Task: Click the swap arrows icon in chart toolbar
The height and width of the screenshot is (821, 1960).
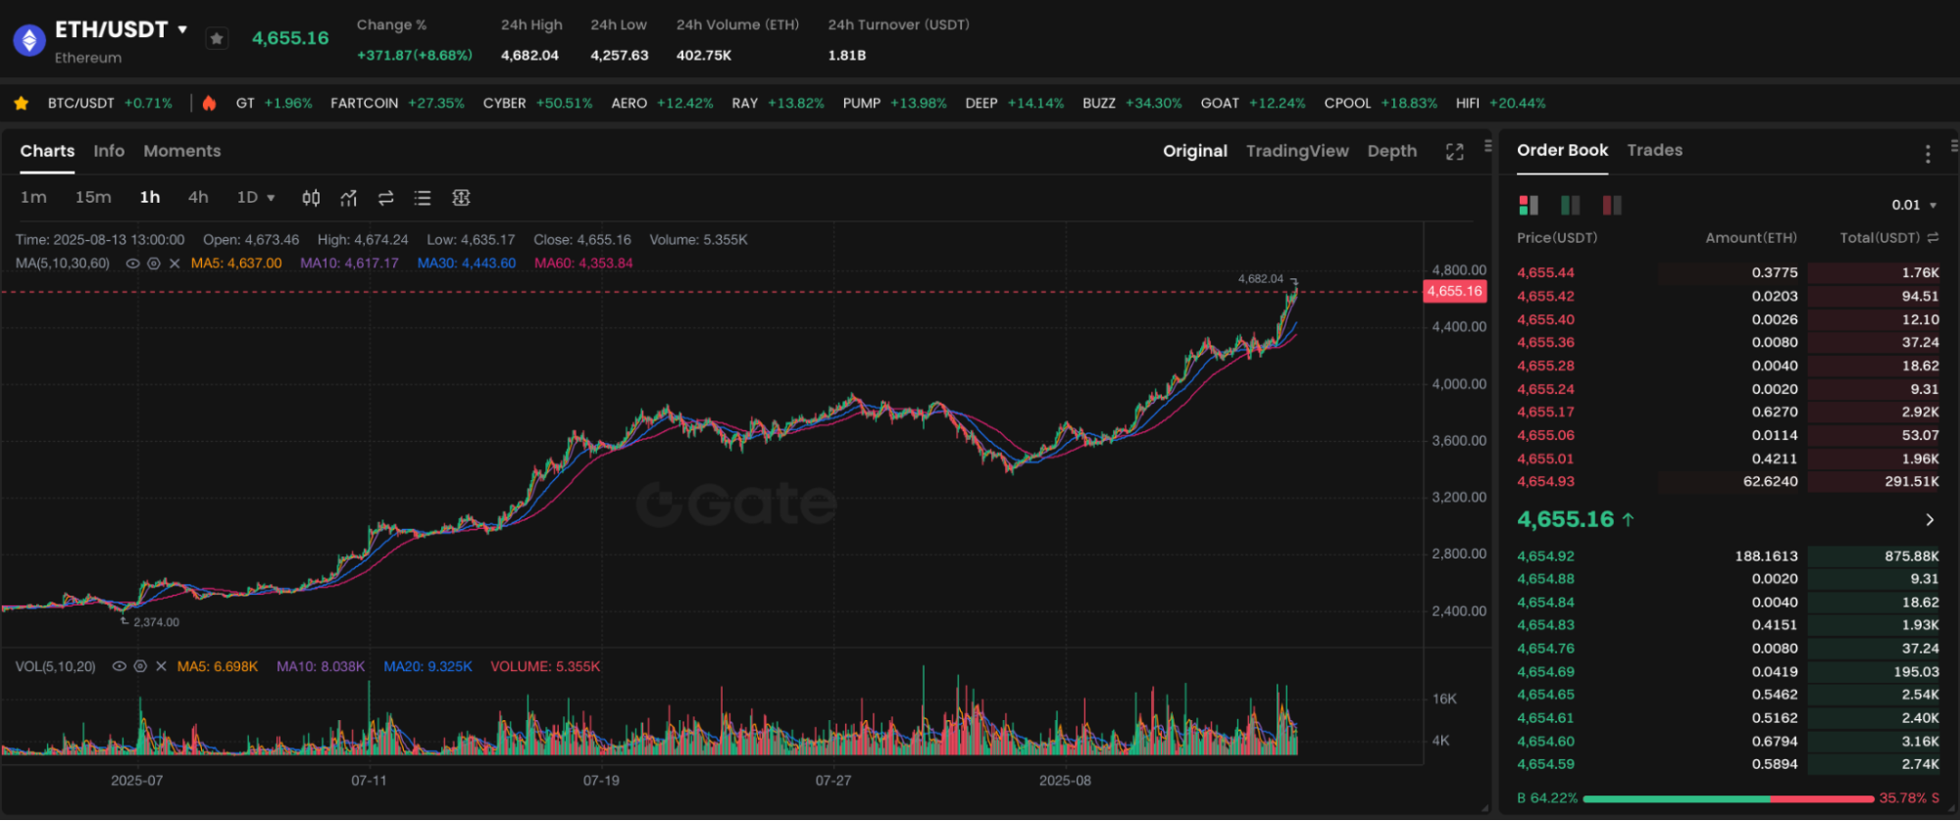Action: coord(385,198)
